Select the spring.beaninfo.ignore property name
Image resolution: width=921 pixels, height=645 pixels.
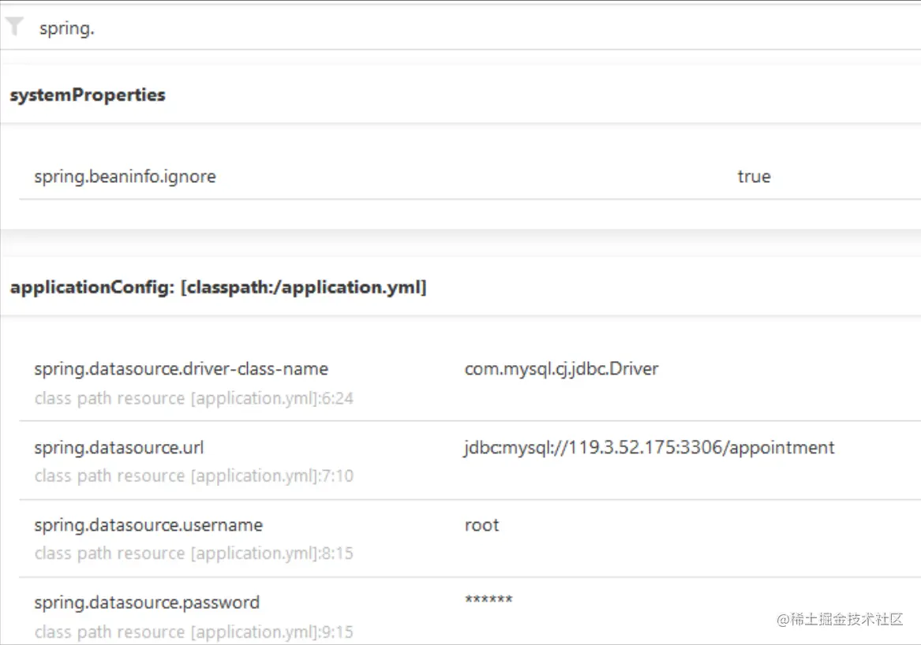125,177
